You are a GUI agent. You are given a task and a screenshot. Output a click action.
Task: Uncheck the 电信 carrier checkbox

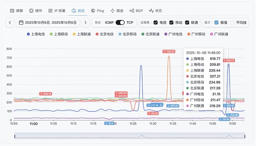point(155,23)
